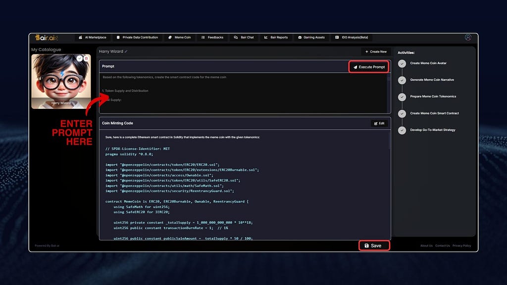Viewport: 507px width, 285px height.
Task: Click Execute Prompt button
Action: tap(368, 67)
